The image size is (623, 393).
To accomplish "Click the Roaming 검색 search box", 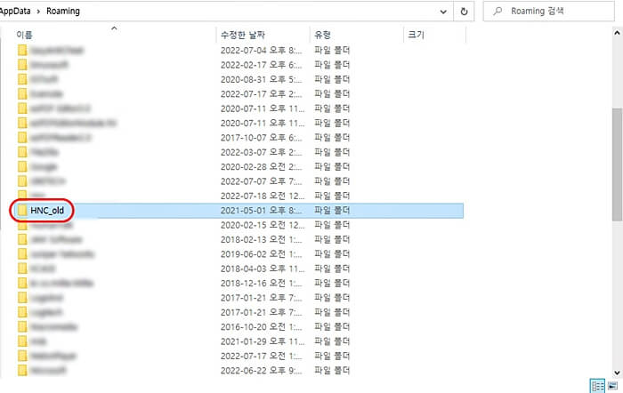I will pyautogui.click(x=548, y=12).
